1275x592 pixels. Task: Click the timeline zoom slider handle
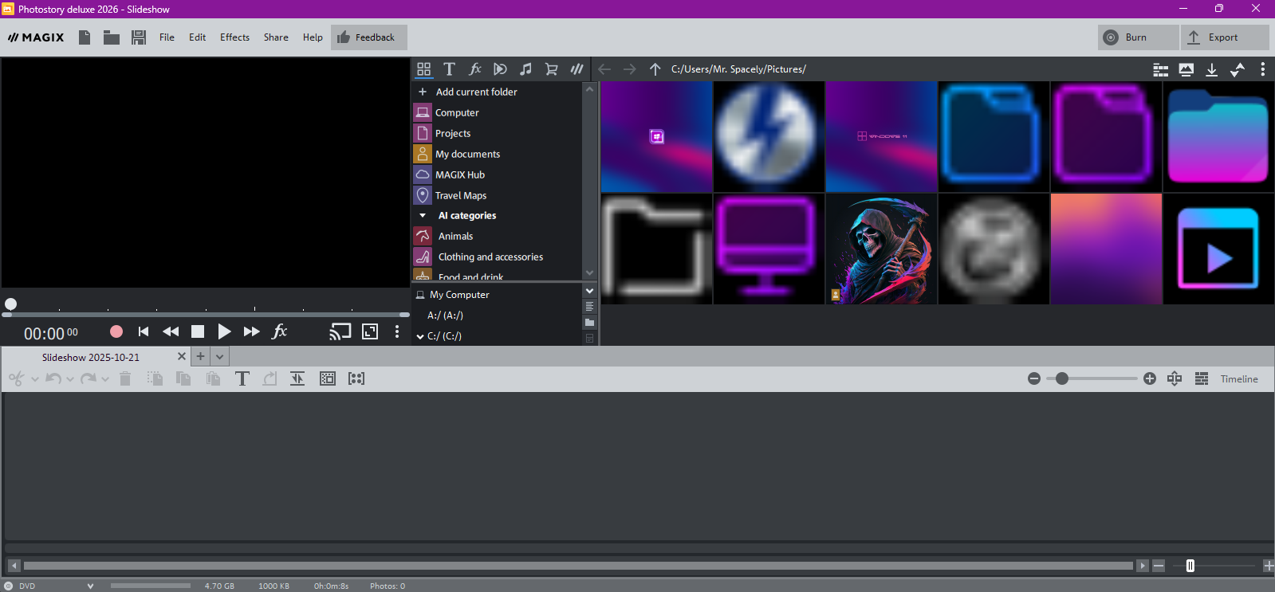[1061, 378]
